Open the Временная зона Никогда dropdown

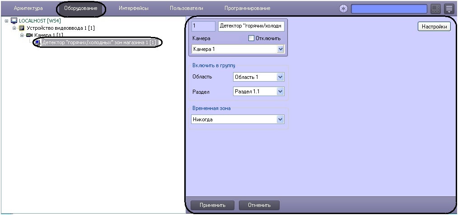tap(280, 119)
